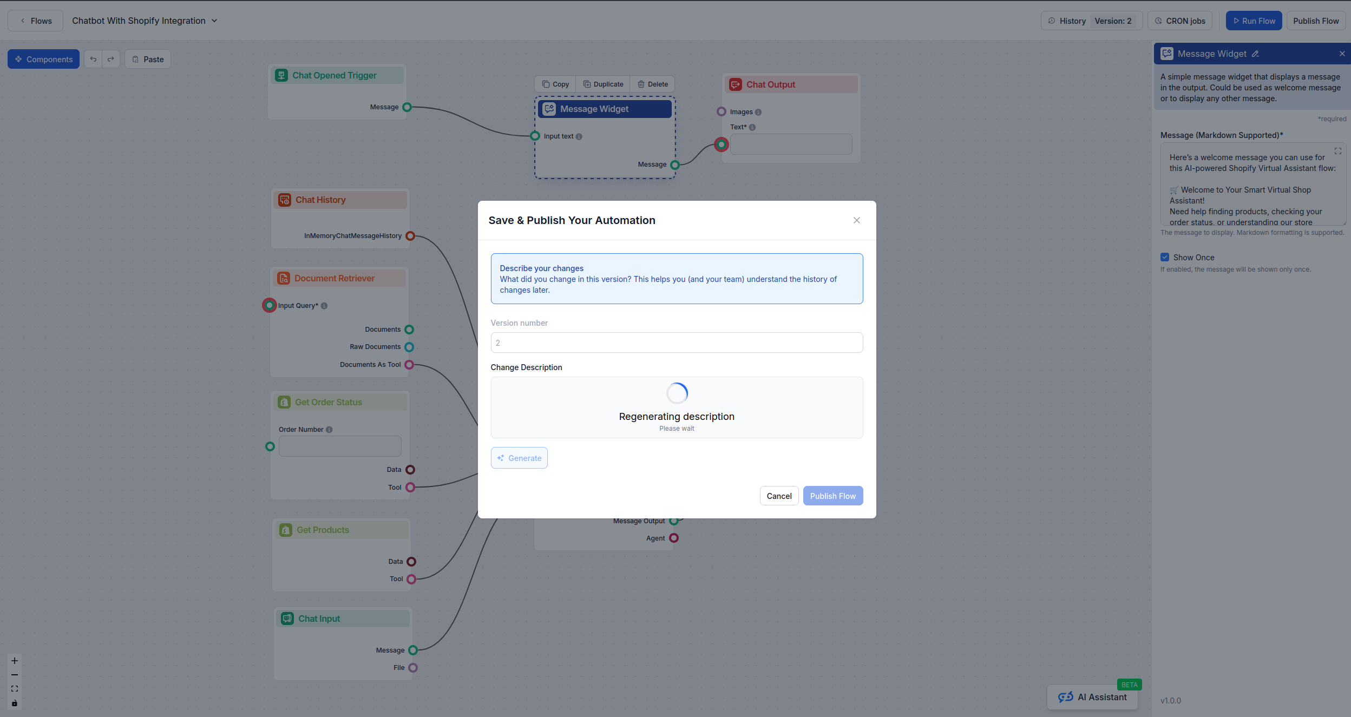Cancel the publish dialog

pyautogui.click(x=778, y=495)
